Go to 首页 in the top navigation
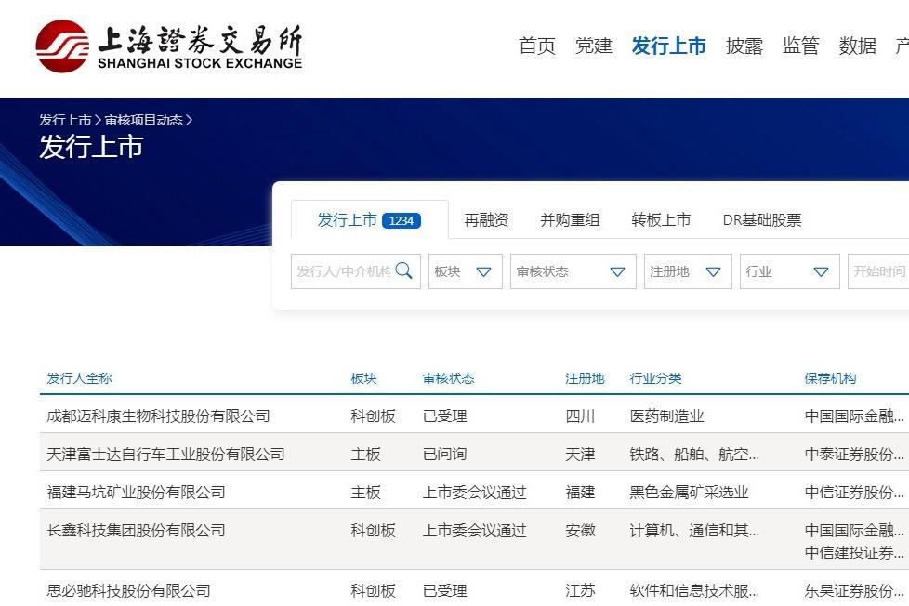909x606 pixels. click(x=537, y=46)
